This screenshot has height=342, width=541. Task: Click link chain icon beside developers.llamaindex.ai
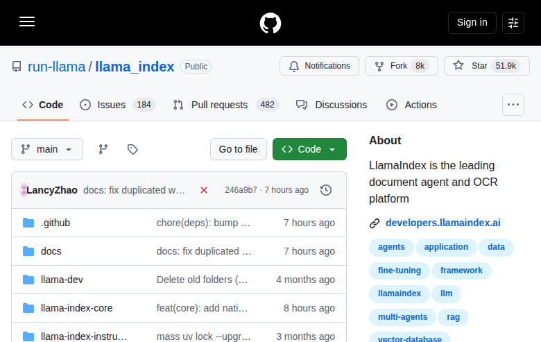coord(375,223)
